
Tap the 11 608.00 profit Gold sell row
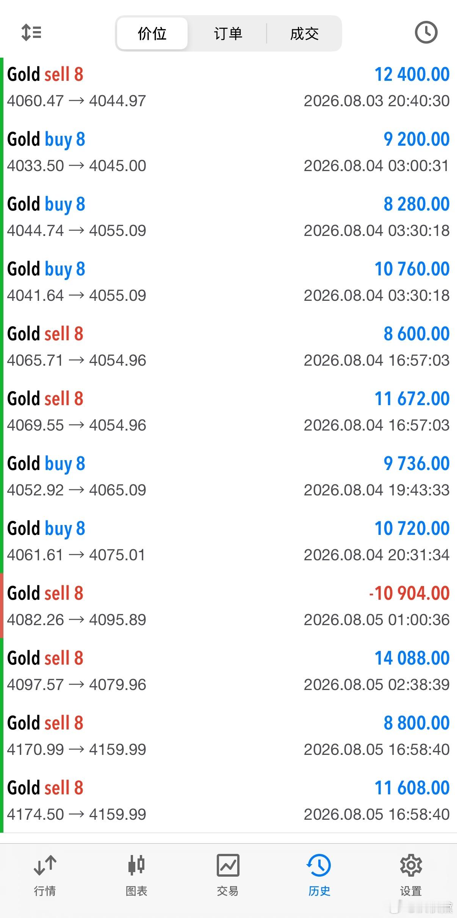point(228,801)
